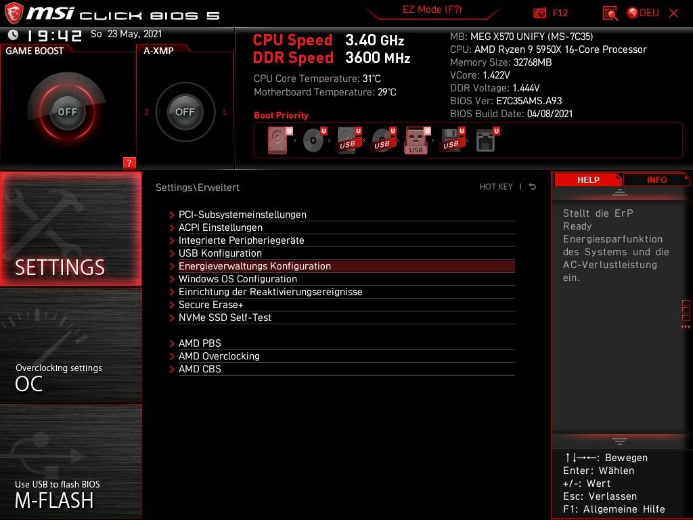Change language via the DEU globe
Image resolution: width=693 pixels, height=520 pixels.
[x=643, y=14]
